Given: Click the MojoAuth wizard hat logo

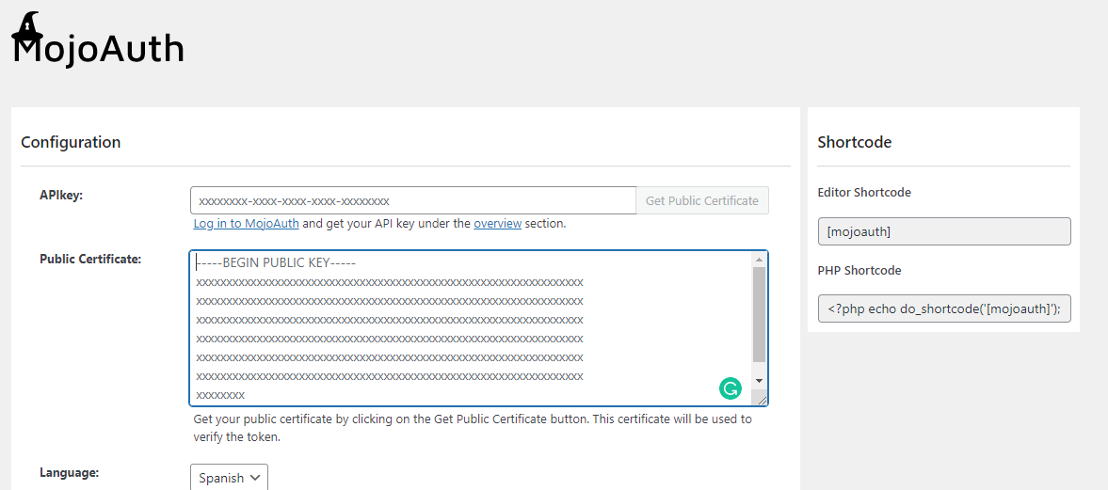Looking at the screenshot, I should [x=27, y=28].
